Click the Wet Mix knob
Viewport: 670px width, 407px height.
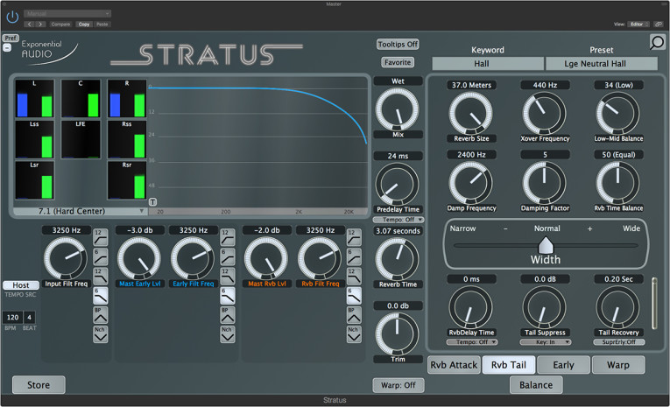coord(398,109)
